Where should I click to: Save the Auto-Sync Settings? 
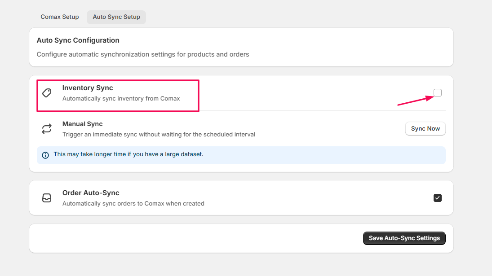click(404, 238)
